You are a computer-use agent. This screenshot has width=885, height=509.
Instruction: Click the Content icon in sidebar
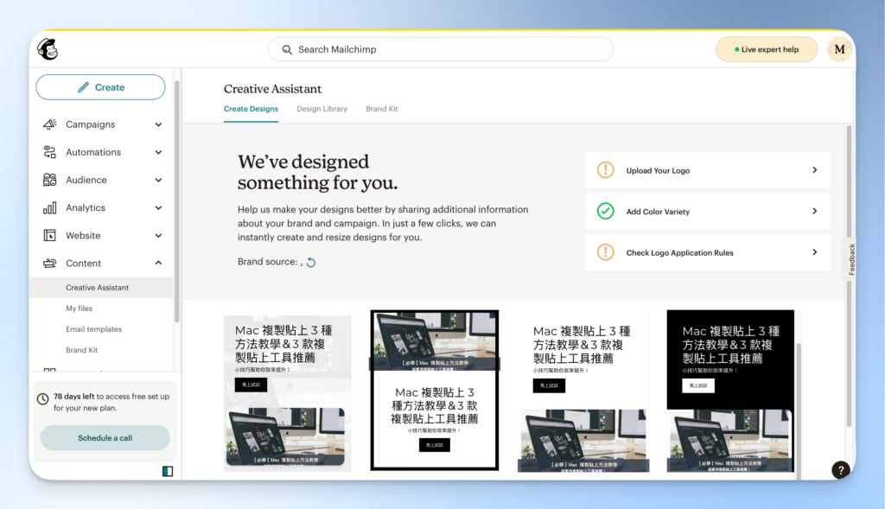point(49,263)
